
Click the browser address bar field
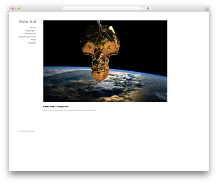103,9
